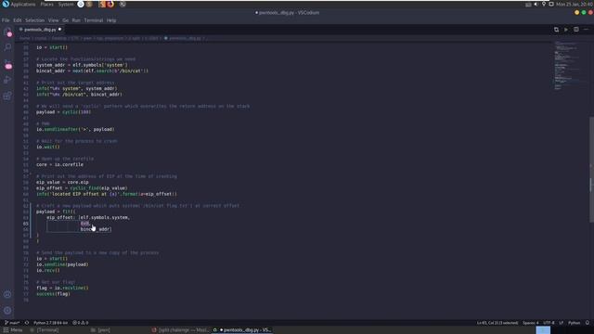Click the code minimap preview
This screenshot has width=594, height=334.
tap(567, 65)
